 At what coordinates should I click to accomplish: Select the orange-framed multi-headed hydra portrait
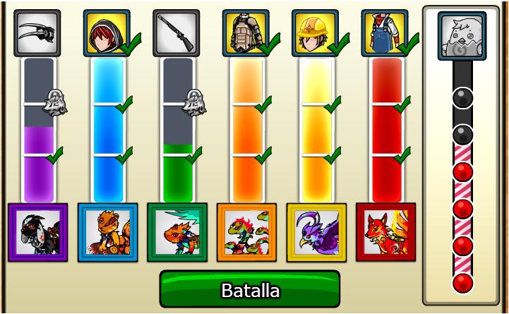pos(246,232)
